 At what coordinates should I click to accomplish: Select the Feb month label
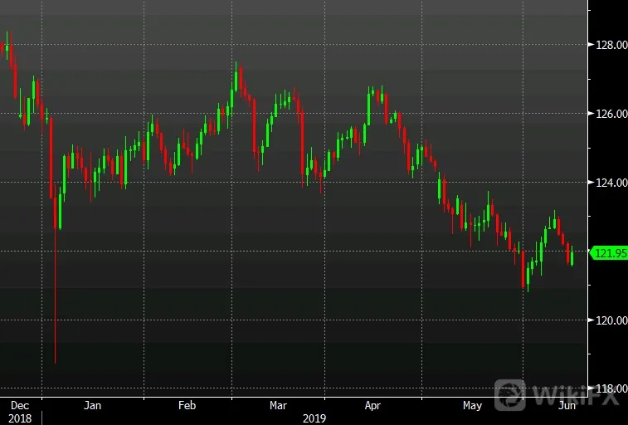point(187,405)
